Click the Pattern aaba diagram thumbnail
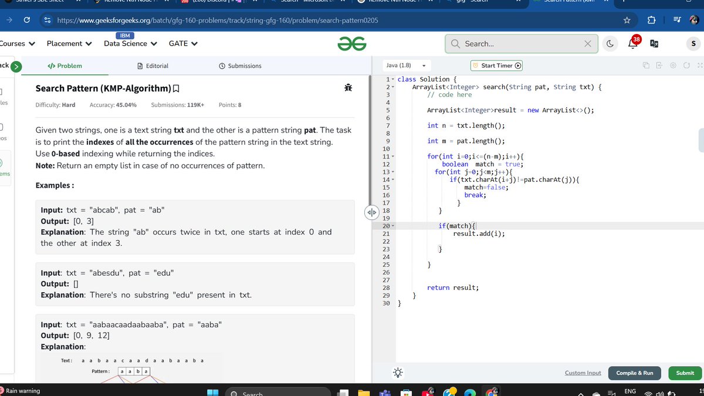704x396 pixels. tap(134, 371)
